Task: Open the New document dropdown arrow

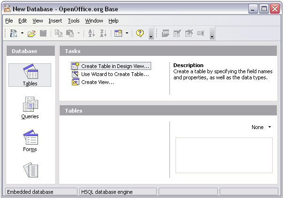Action: (22, 33)
